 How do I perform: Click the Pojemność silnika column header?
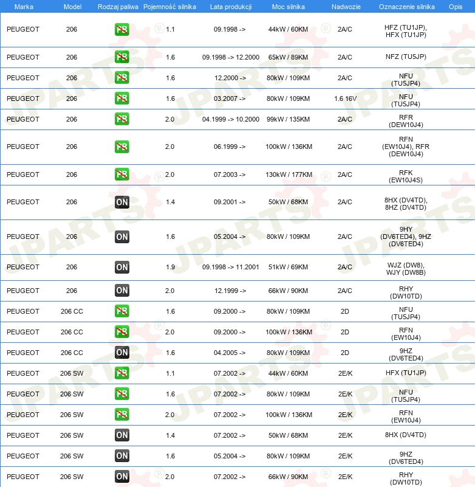(169, 7)
